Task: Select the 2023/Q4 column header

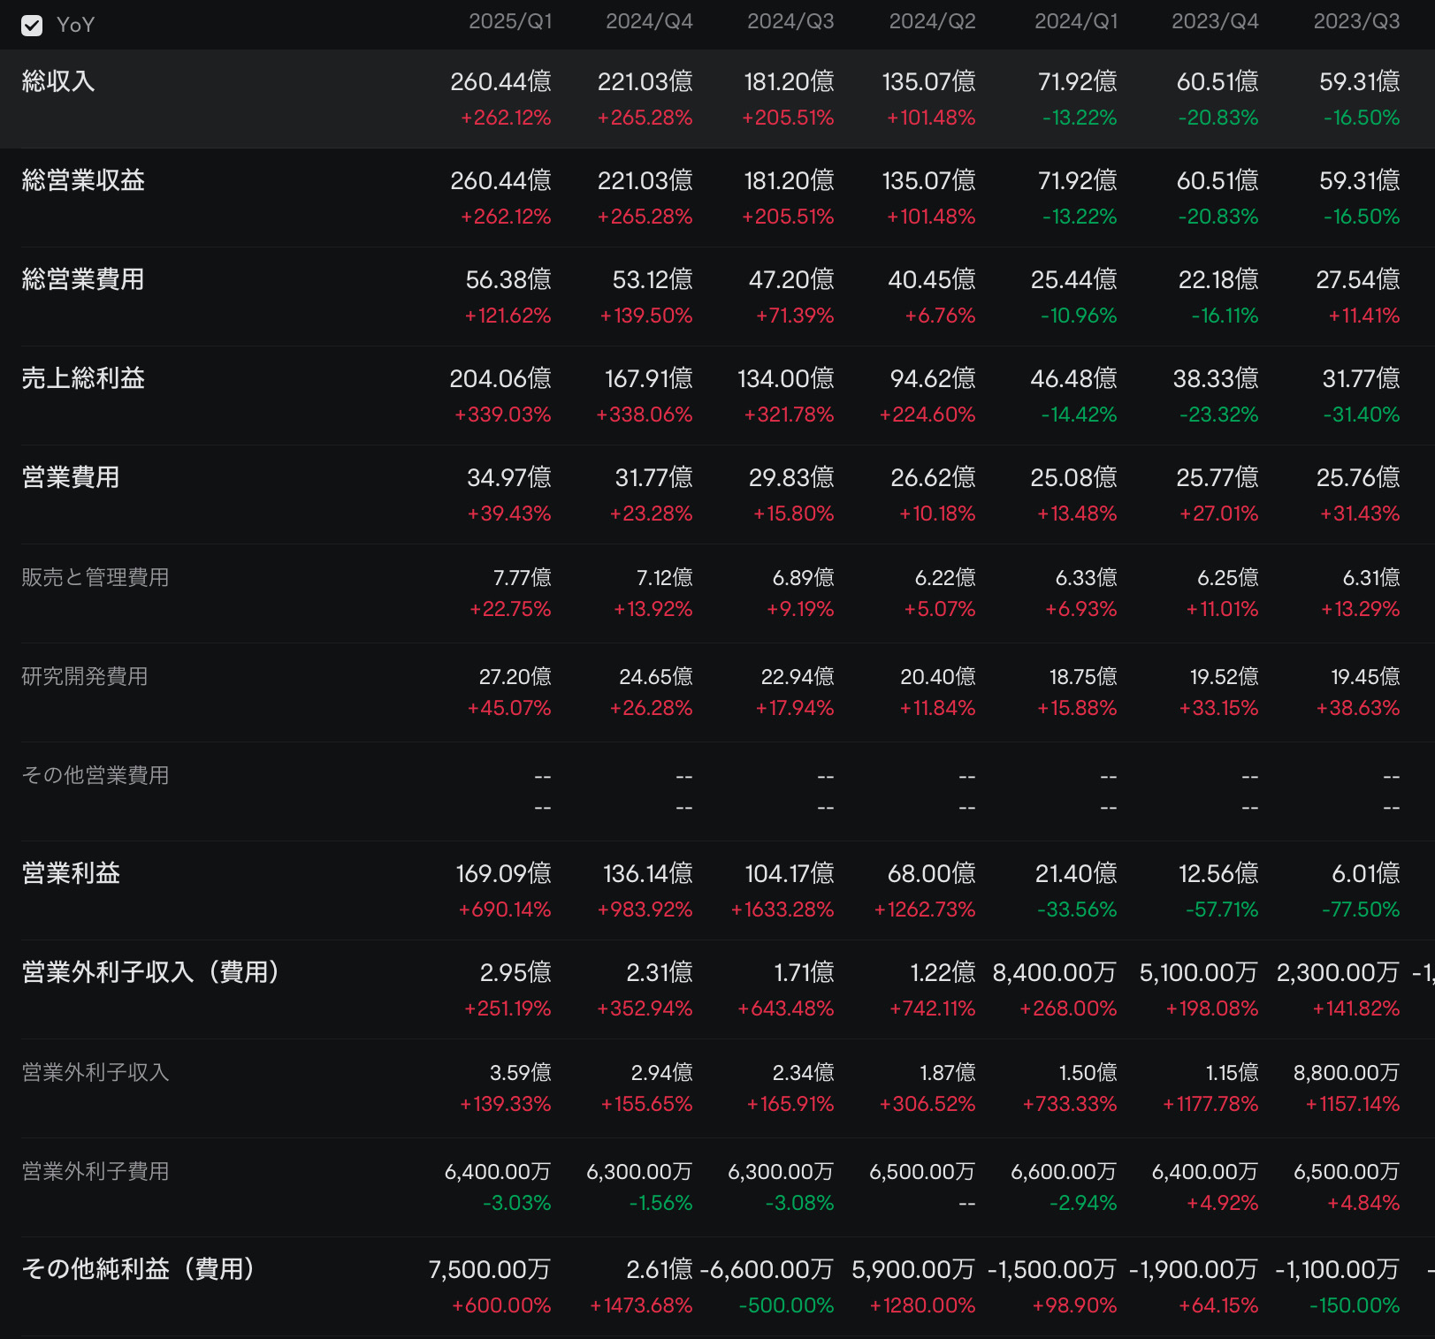Action: pyautogui.click(x=1215, y=21)
